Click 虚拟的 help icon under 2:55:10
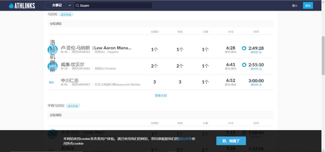This screenshot has height=152, width=325. click(x=260, y=69)
